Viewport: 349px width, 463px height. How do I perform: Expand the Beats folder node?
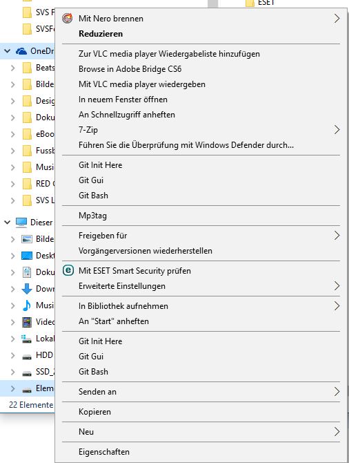coord(12,68)
